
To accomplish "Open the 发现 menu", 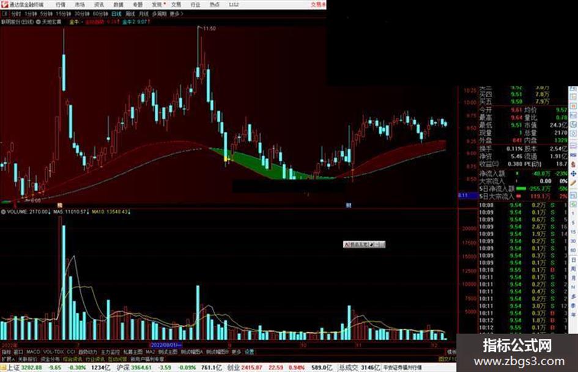I will (x=157, y=4).
